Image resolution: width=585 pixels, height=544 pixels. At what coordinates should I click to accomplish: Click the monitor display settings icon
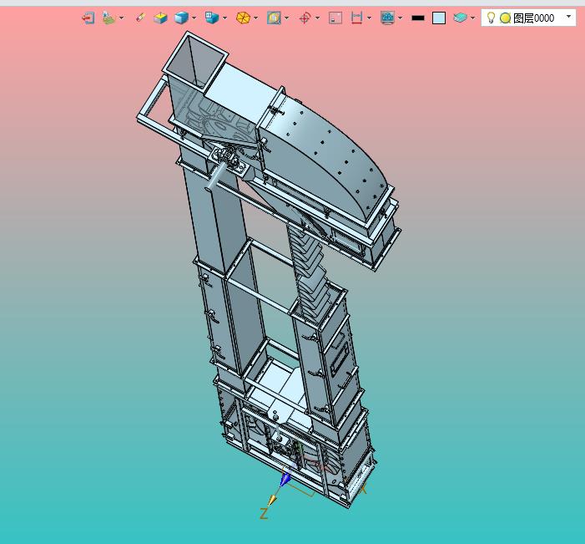pos(387,18)
